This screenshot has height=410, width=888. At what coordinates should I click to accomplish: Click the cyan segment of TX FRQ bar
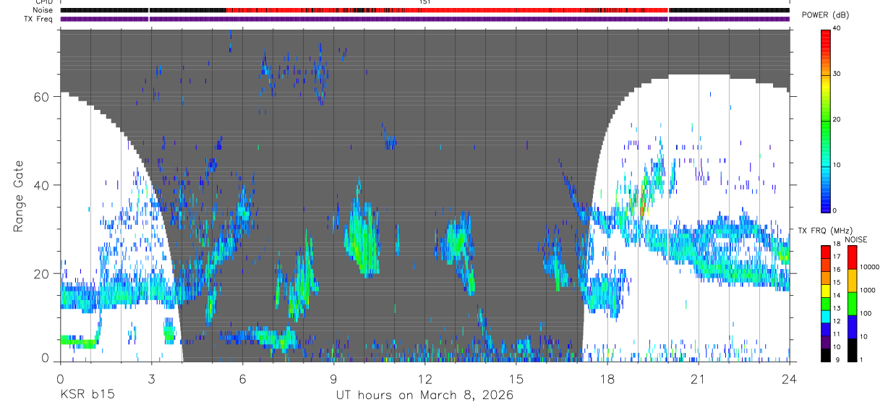point(825,316)
